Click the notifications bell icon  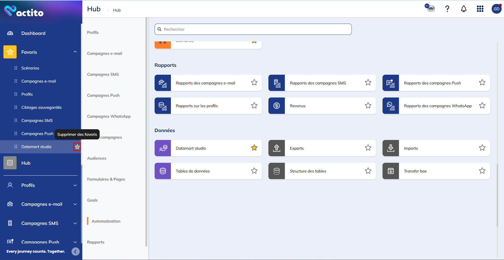click(x=464, y=9)
